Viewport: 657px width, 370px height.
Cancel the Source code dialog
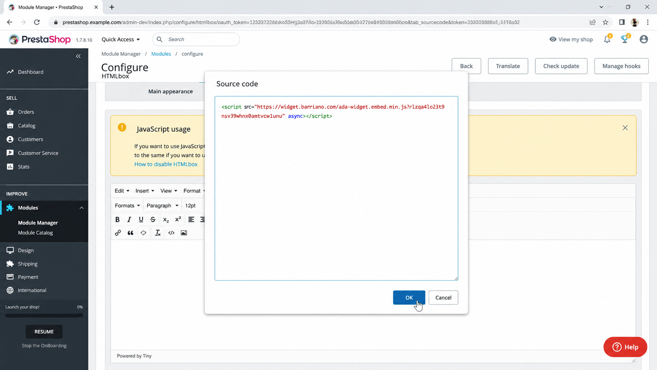(443, 298)
